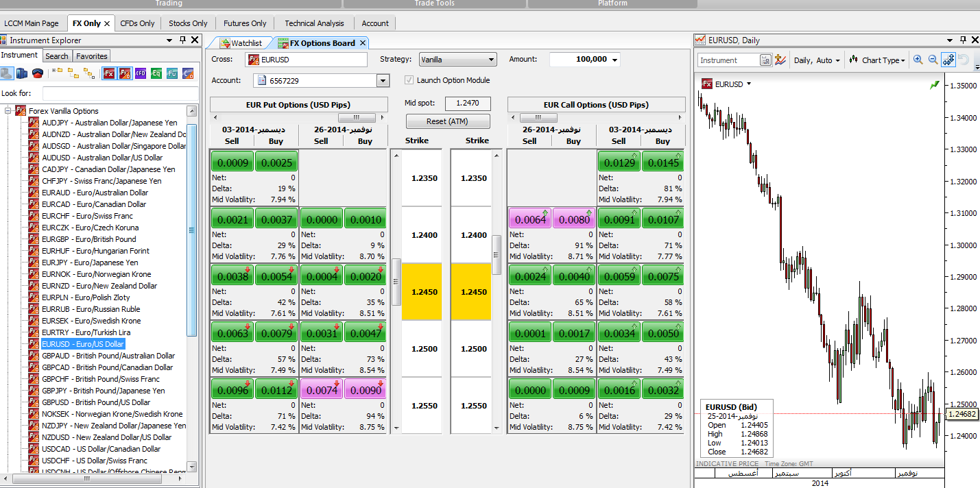Toggle the purple CFD filter icon

click(141, 73)
